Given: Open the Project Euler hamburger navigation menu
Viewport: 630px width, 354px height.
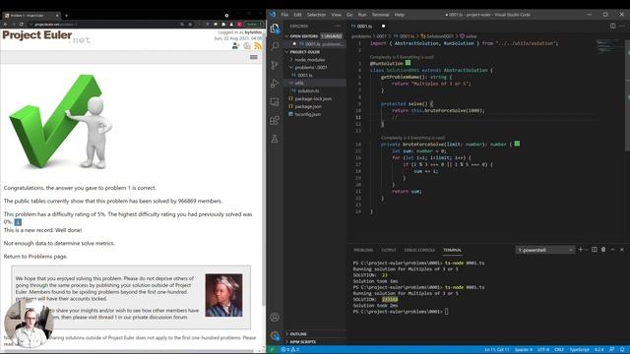Looking at the screenshot, I should [x=254, y=57].
